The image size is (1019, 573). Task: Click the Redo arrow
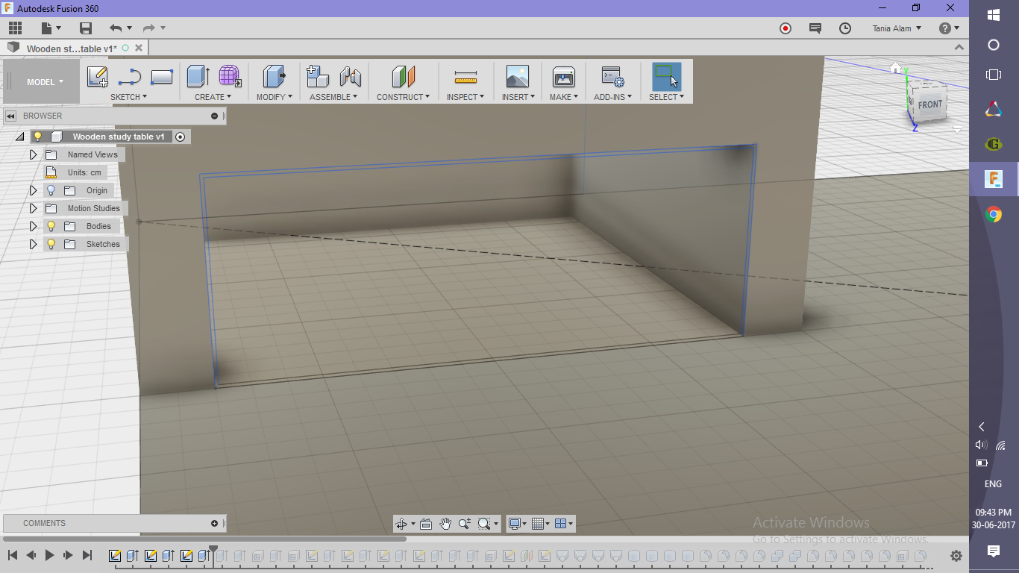coord(148,28)
